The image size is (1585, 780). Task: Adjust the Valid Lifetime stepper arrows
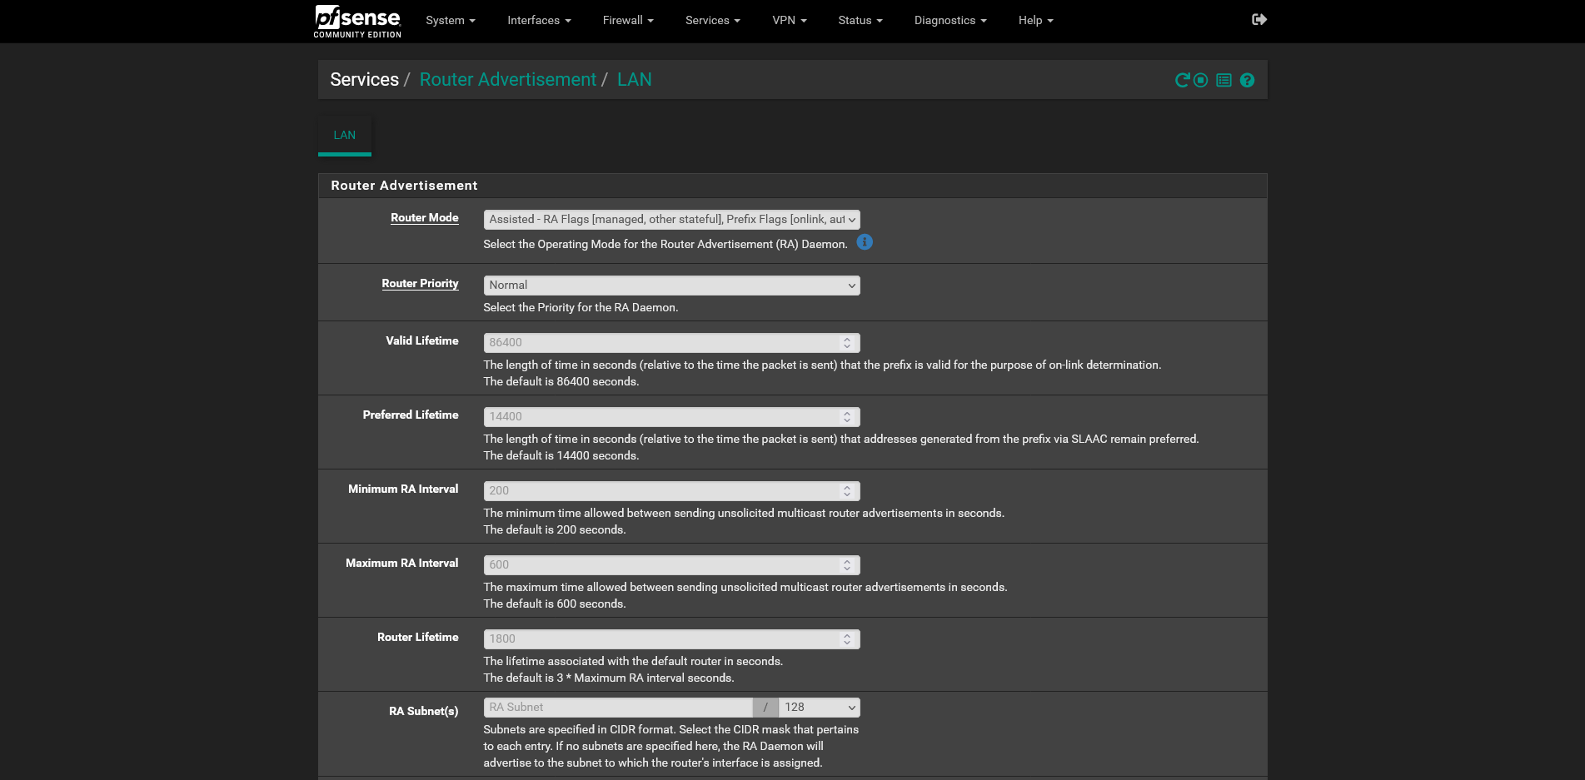point(847,343)
